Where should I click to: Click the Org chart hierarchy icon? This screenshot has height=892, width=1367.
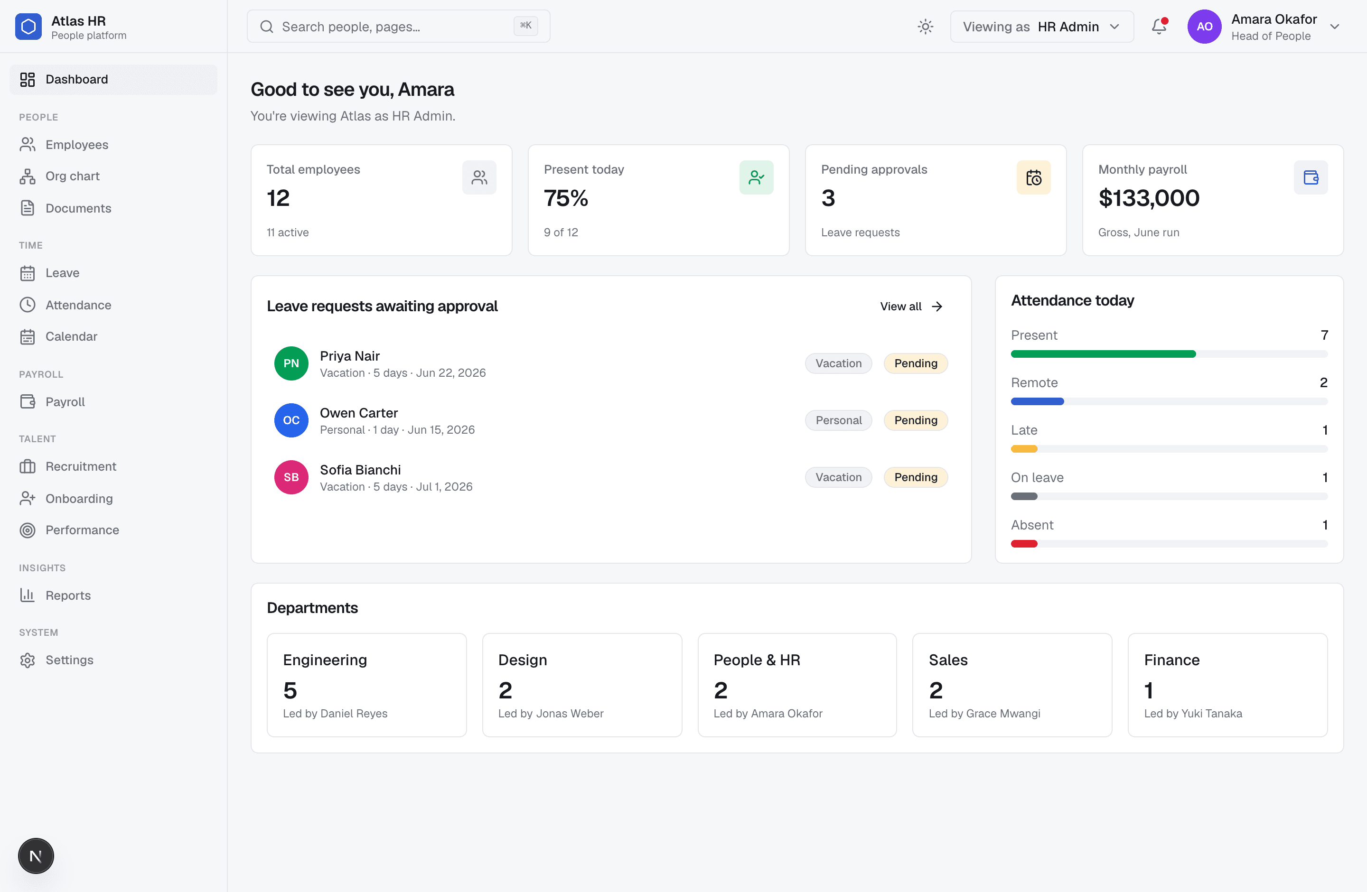pos(28,176)
